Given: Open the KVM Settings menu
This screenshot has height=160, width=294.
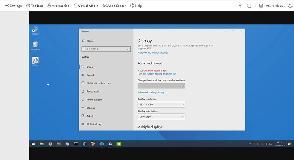Looking at the screenshot, I should pyautogui.click(x=13, y=6).
